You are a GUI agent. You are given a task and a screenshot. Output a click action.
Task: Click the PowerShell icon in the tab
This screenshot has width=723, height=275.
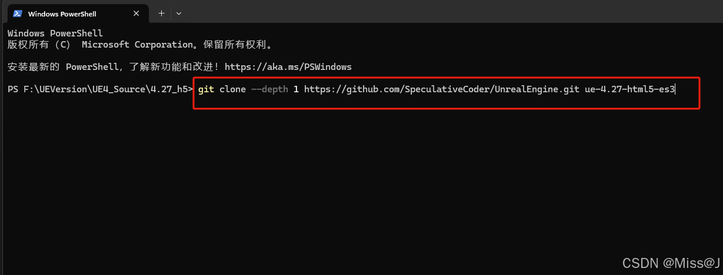(18, 14)
